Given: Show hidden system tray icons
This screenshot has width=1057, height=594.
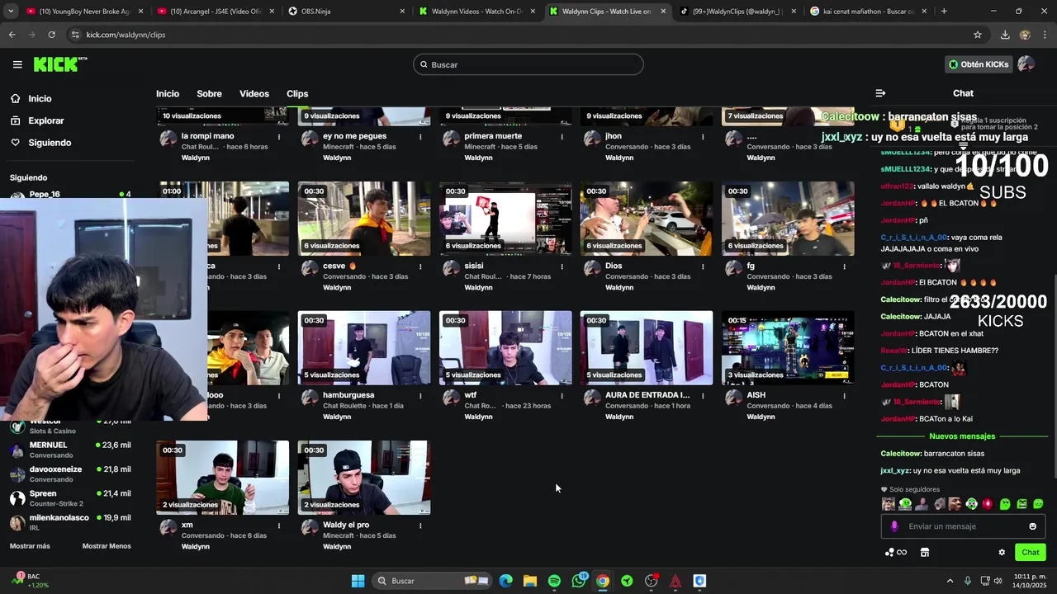Looking at the screenshot, I should (x=950, y=581).
